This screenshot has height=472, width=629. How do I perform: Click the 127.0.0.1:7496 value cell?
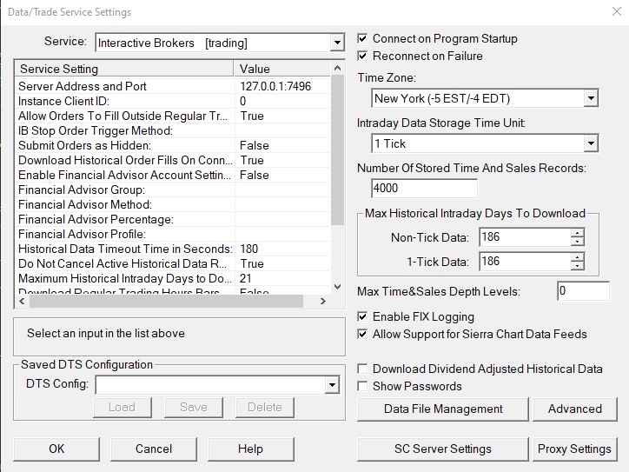pos(283,86)
